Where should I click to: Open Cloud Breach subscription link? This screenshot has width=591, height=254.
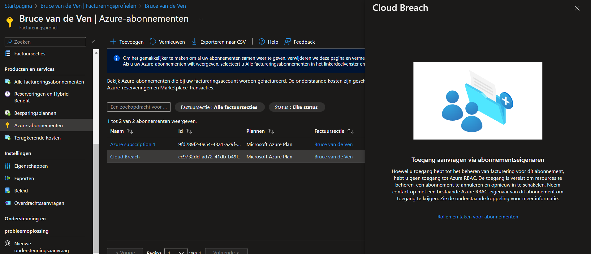click(x=125, y=157)
